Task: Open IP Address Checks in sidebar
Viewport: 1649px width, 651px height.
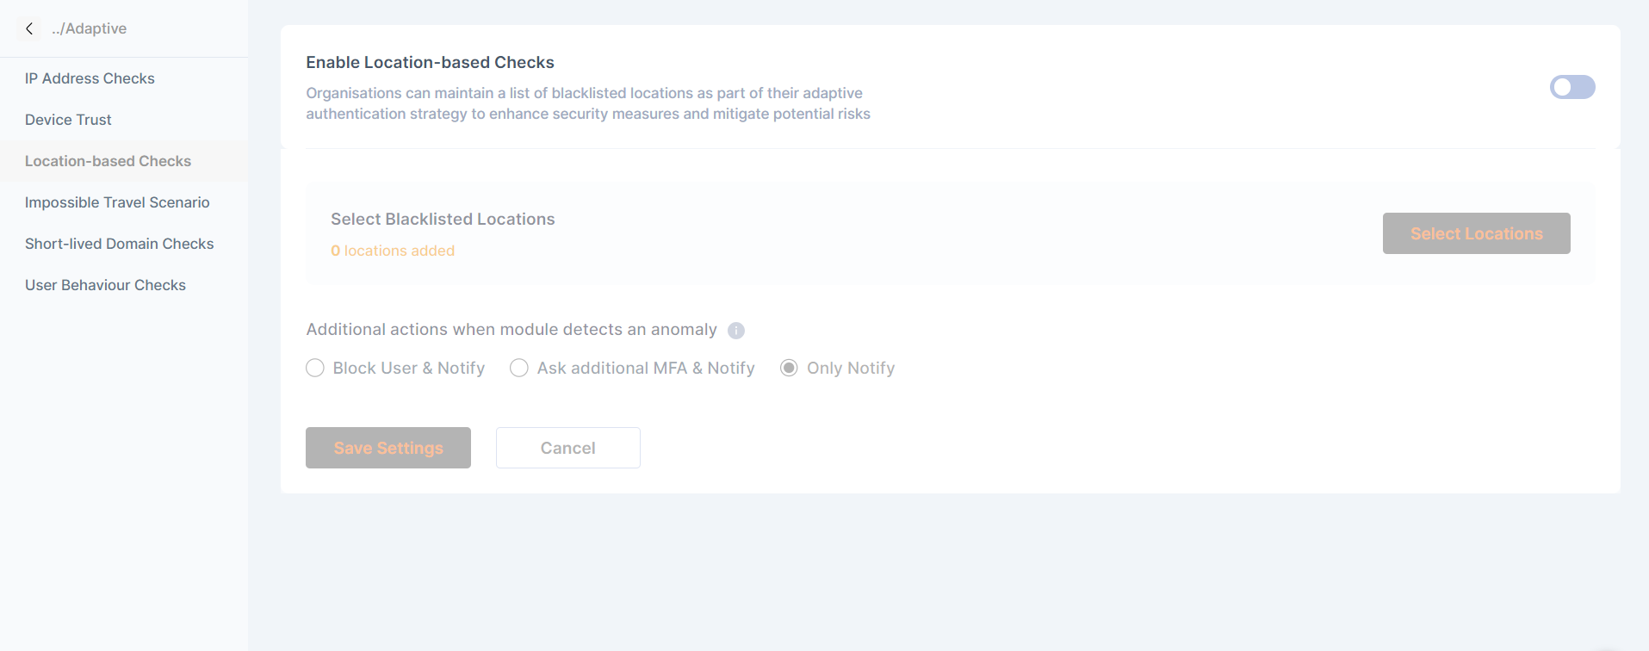Action: [90, 78]
